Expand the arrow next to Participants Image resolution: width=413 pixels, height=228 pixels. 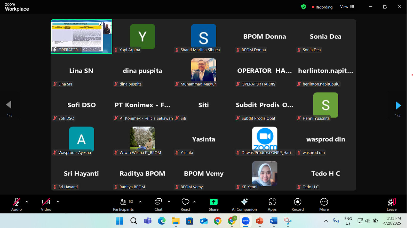140,202
